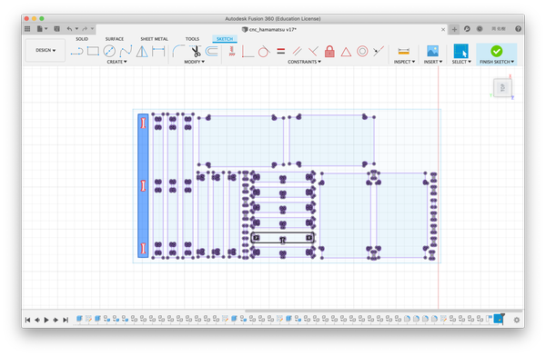546x356 pixels.
Task: Open the CONSTRAINTS dropdown menu
Action: pos(304,62)
